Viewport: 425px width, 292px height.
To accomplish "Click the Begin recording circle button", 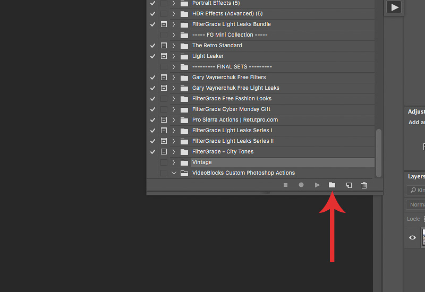I will [301, 185].
